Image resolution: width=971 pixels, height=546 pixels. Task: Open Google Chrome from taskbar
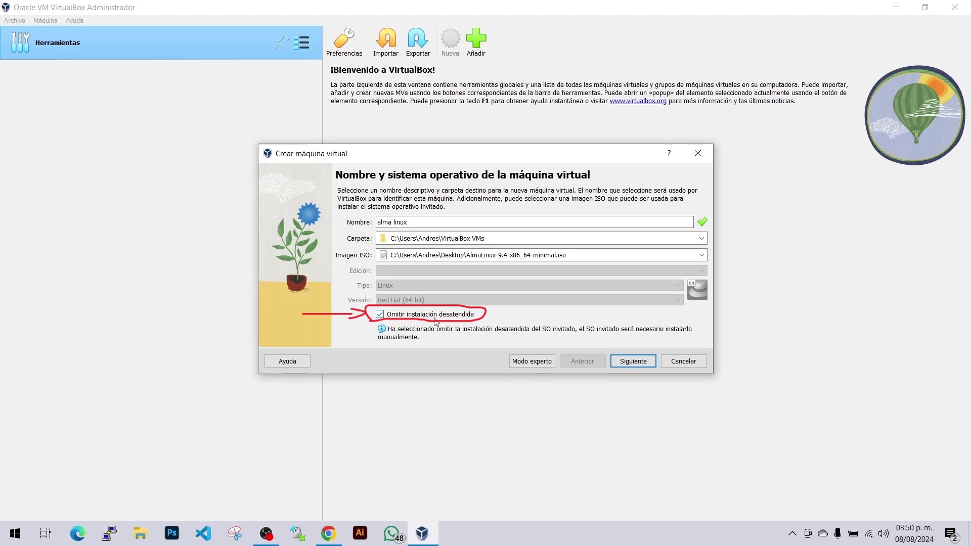tap(329, 533)
